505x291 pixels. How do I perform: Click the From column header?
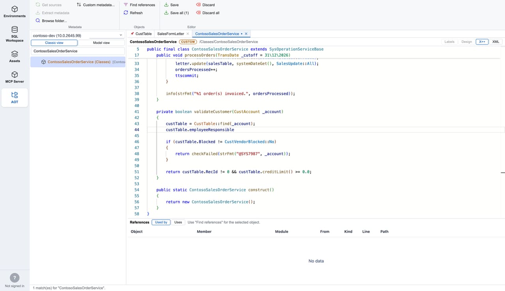coord(325,231)
